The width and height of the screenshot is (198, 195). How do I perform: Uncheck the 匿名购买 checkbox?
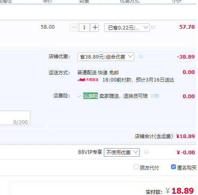pos(173,167)
